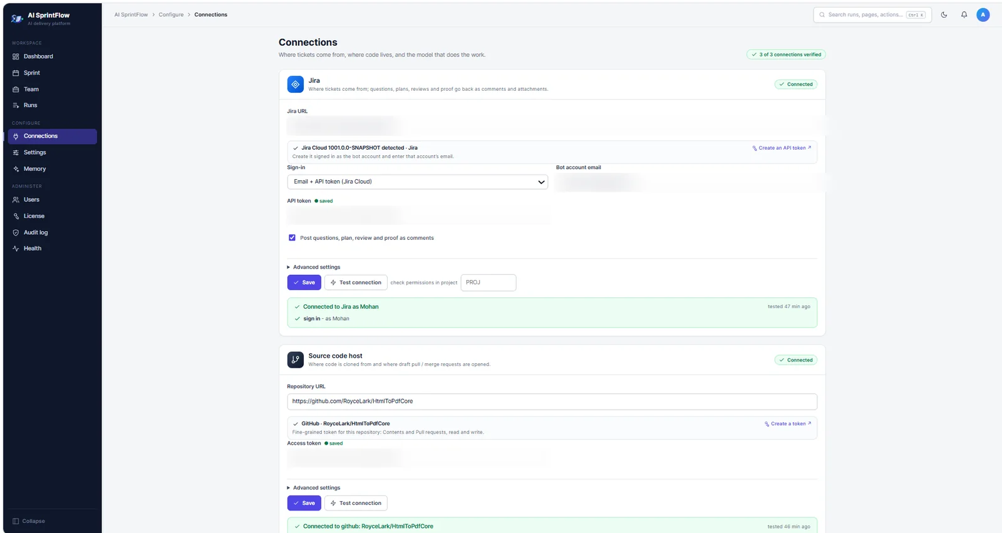Click the tested 46 min ago label
The width and height of the screenshot is (1002, 533).
click(789, 527)
